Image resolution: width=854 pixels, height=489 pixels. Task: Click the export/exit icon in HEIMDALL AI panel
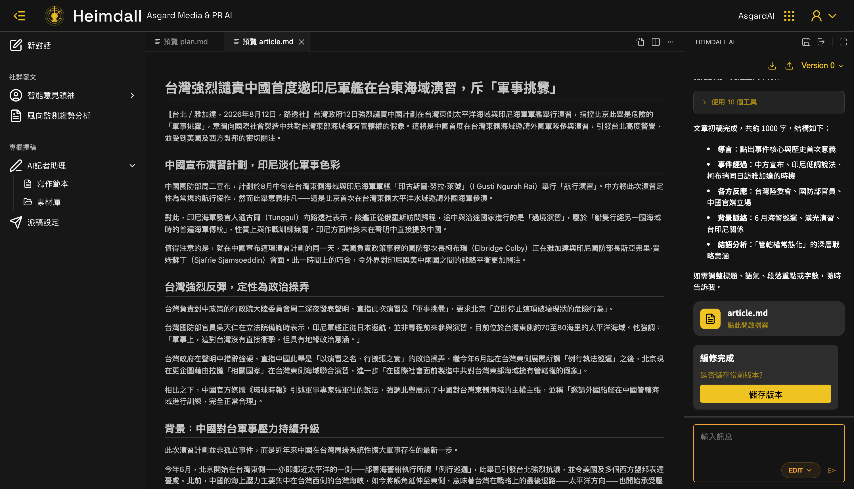coord(821,42)
